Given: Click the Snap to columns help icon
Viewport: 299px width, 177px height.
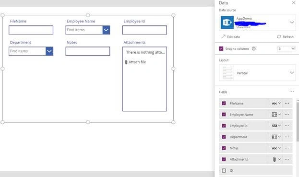Looking at the screenshot, I should click(x=253, y=48).
